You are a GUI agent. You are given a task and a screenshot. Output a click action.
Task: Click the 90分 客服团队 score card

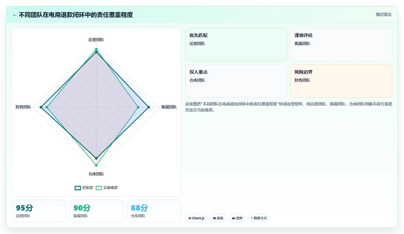pos(96,211)
